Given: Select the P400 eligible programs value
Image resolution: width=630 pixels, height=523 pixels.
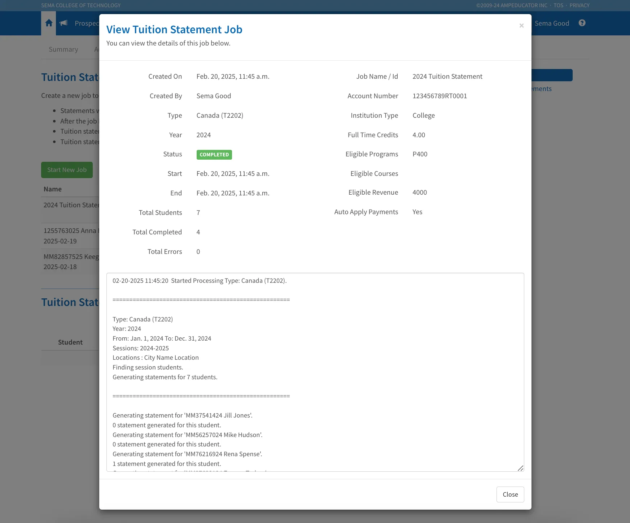Looking at the screenshot, I should (420, 154).
